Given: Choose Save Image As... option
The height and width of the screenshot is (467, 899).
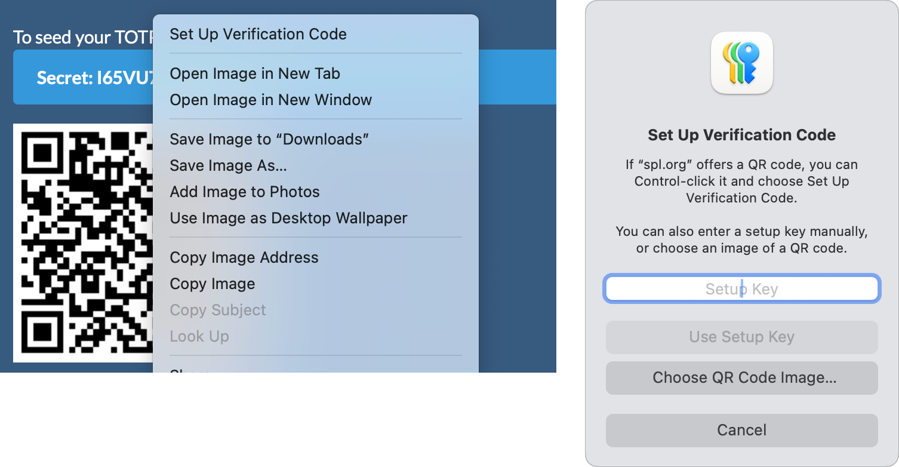Looking at the screenshot, I should coord(228,165).
